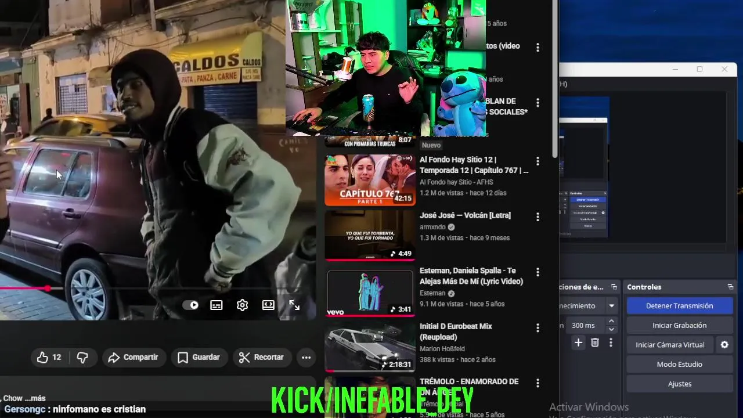Undock the Controles panel in OBS
This screenshot has height=418, width=743.
(x=730, y=287)
